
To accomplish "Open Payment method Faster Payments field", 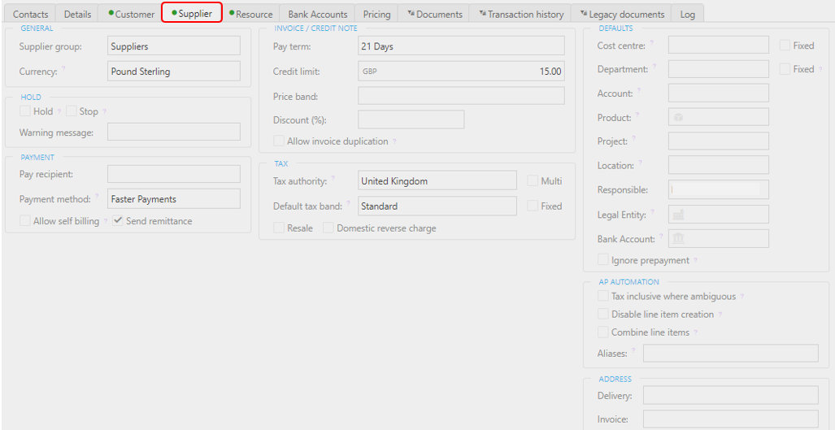I will (174, 198).
